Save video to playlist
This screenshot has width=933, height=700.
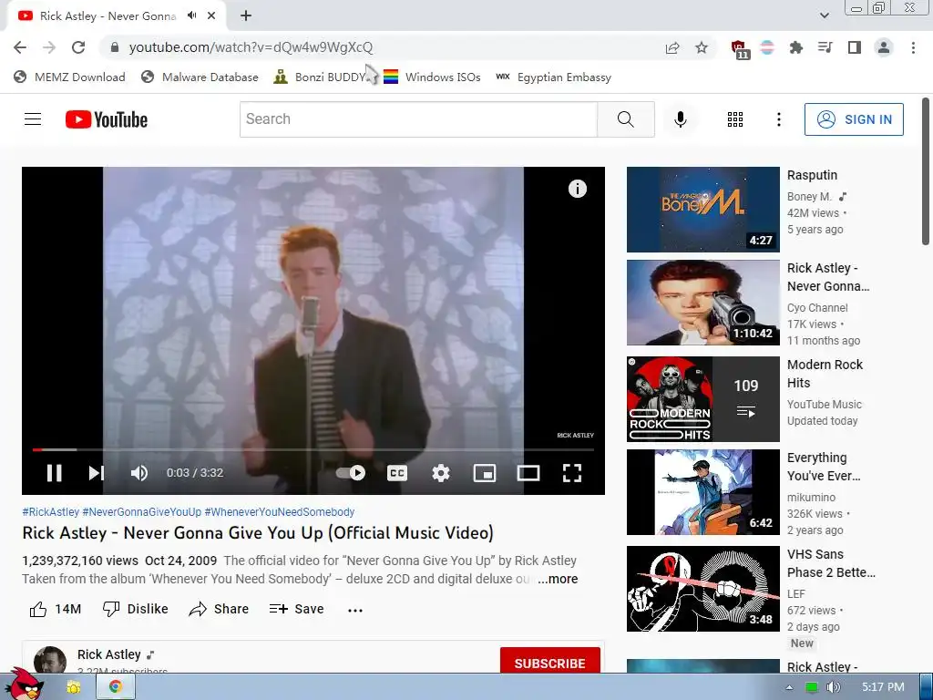[296, 609]
